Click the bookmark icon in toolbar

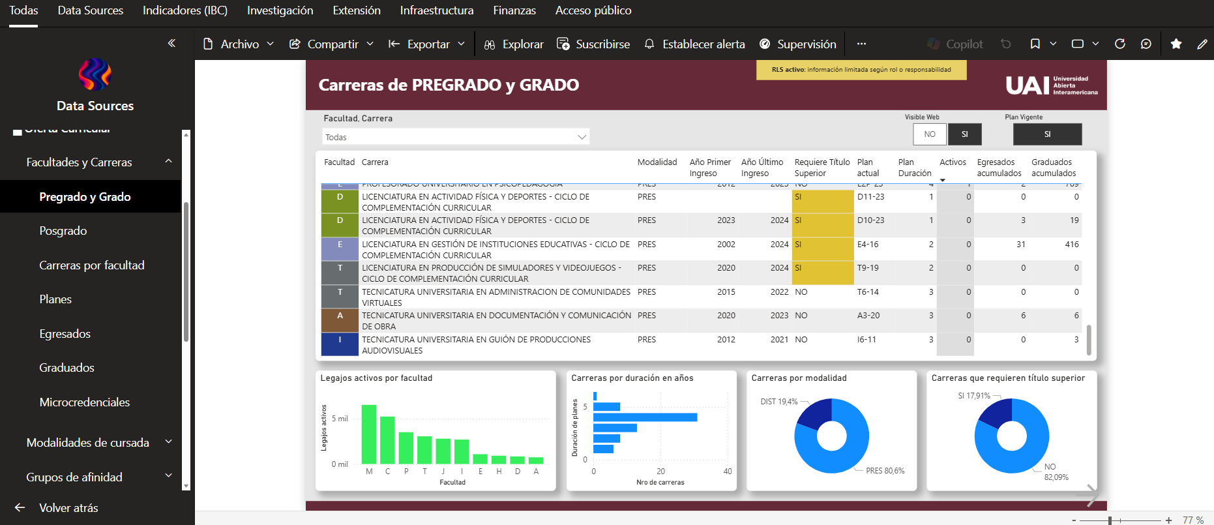pyautogui.click(x=1035, y=44)
